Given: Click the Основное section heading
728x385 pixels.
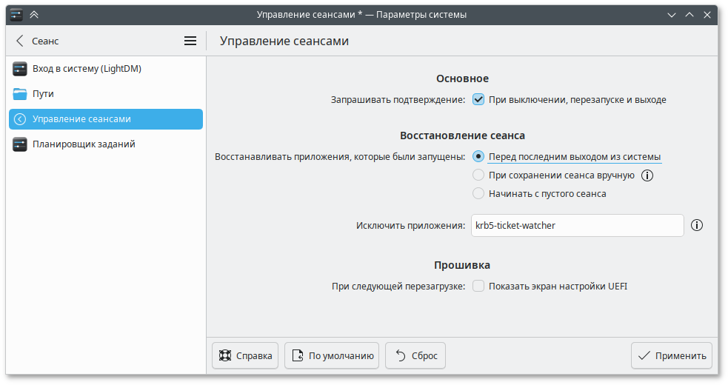Looking at the screenshot, I should (462, 78).
